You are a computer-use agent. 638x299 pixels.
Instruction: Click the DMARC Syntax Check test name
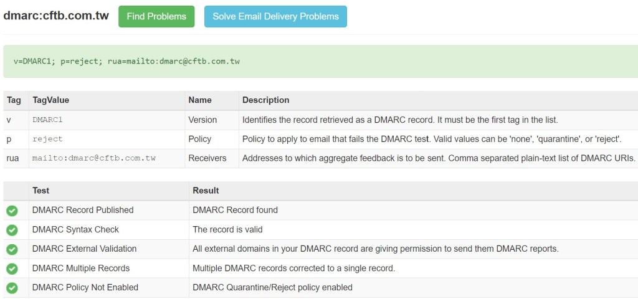point(75,229)
